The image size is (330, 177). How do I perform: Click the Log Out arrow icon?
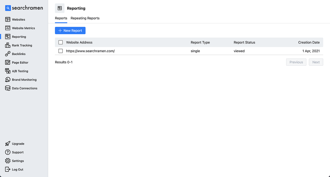pyautogui.click(x=8, y=169)
